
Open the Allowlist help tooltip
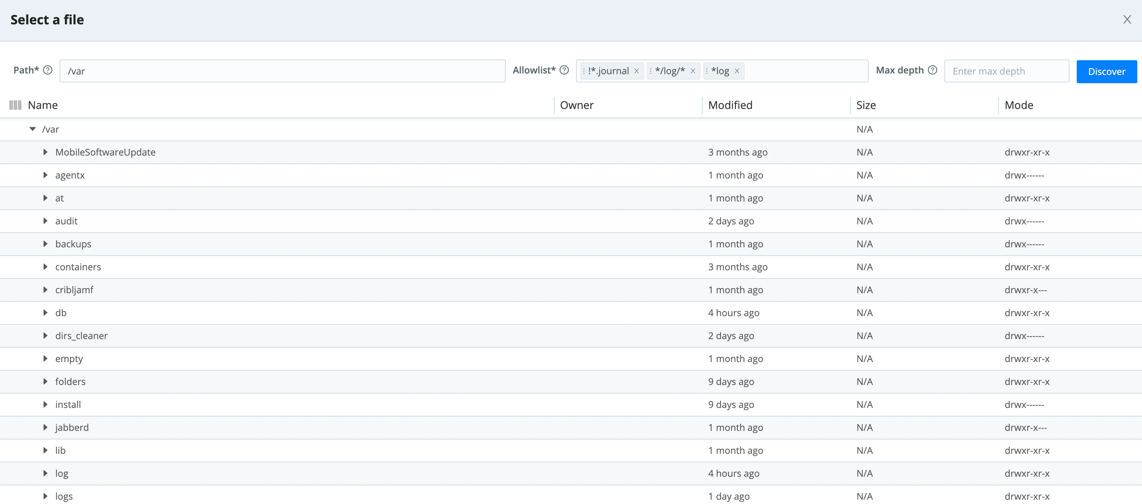click(x=564, y=70)
